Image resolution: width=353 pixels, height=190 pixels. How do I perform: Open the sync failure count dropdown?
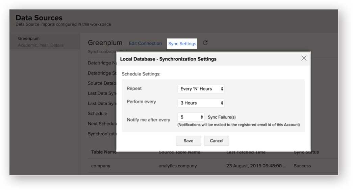pyautogui.click(x=191, y=117)
